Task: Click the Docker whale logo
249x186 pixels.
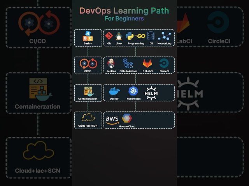Action: pos(114,91)
